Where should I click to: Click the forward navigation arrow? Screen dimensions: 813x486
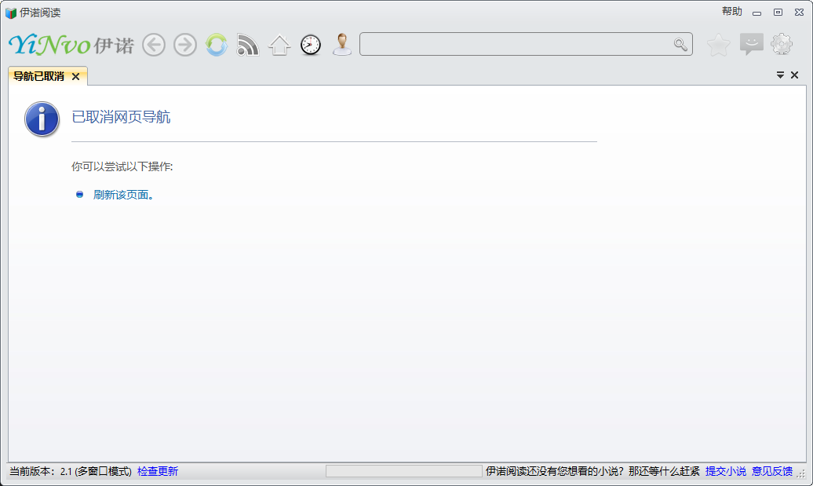coord(185,45)
